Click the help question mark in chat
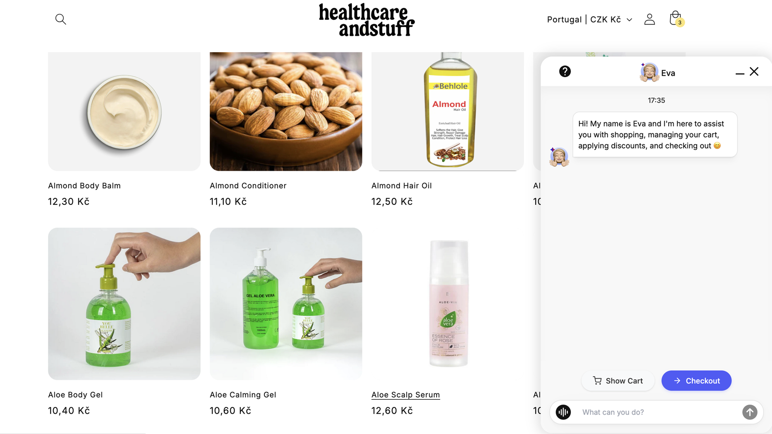772x434 pixels. pyautogui.click(x=565, y=71)
